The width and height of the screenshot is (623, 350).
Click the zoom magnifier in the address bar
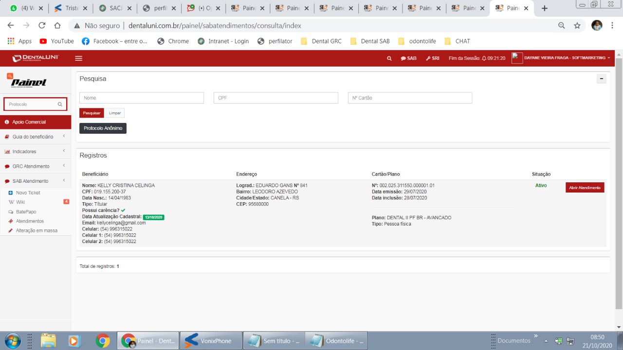tap(562, 25)
